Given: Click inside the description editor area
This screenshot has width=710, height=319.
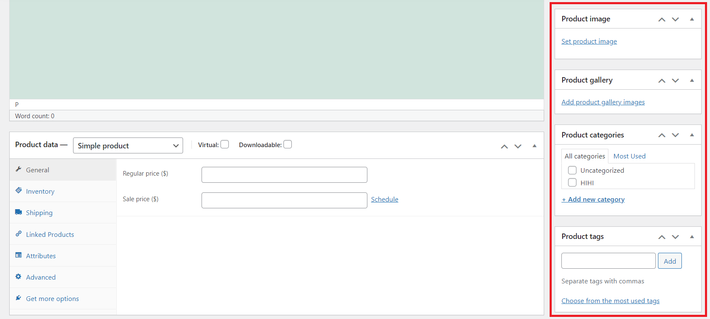Looking at the screenshot, I should tap(277, 49).
